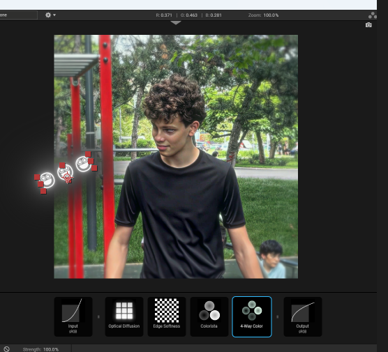388x352 pixels.
Task: Click the G: 0.463 readout
Action: (x=189, y=15)
